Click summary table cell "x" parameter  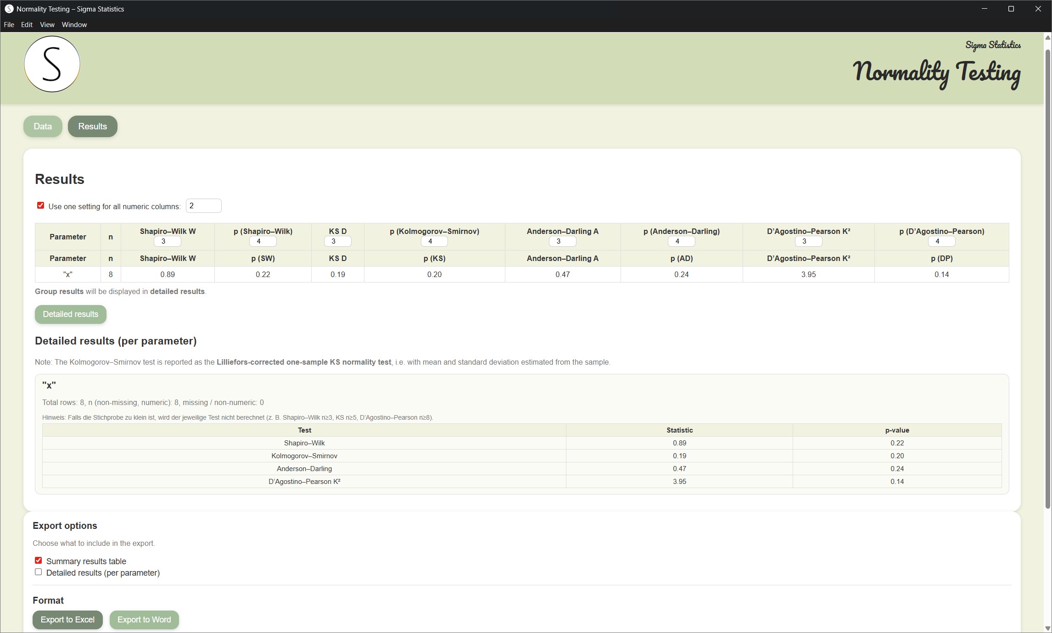click(68, 274)
